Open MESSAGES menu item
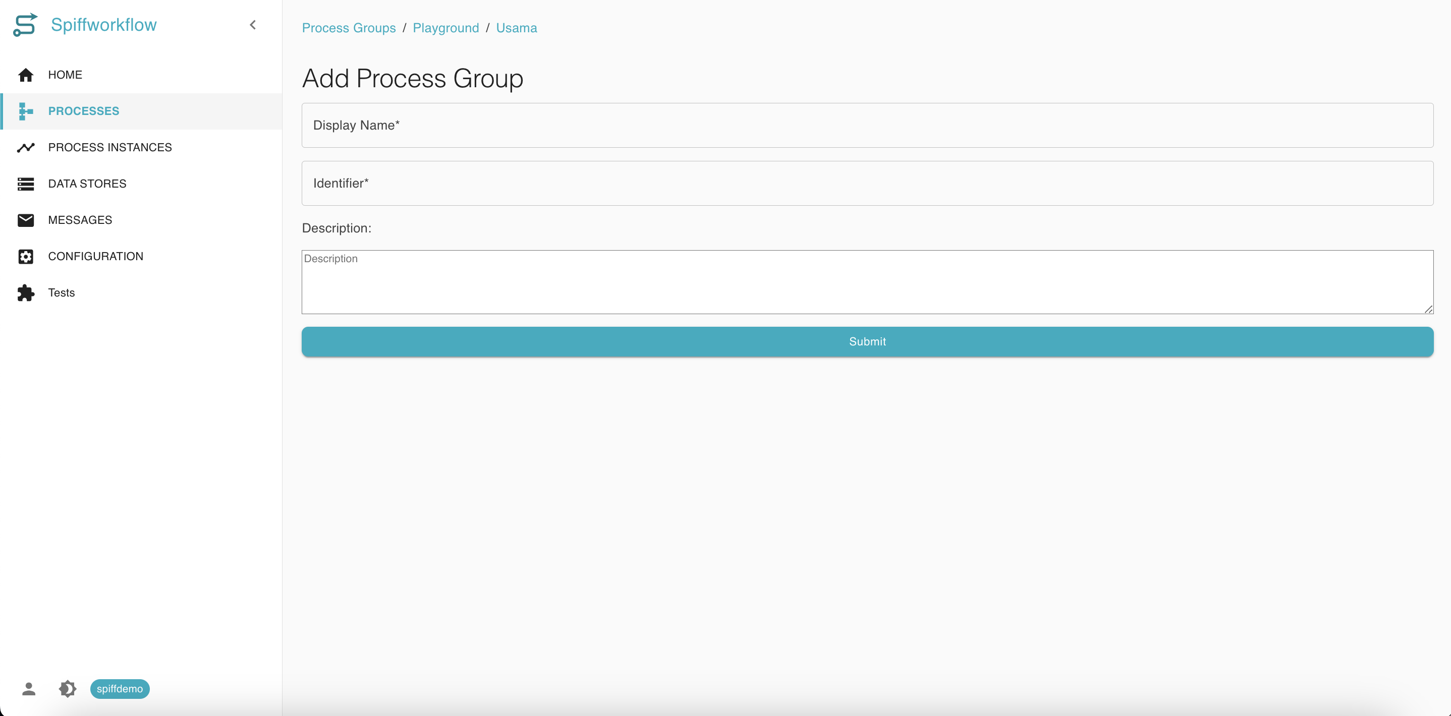 141,220
